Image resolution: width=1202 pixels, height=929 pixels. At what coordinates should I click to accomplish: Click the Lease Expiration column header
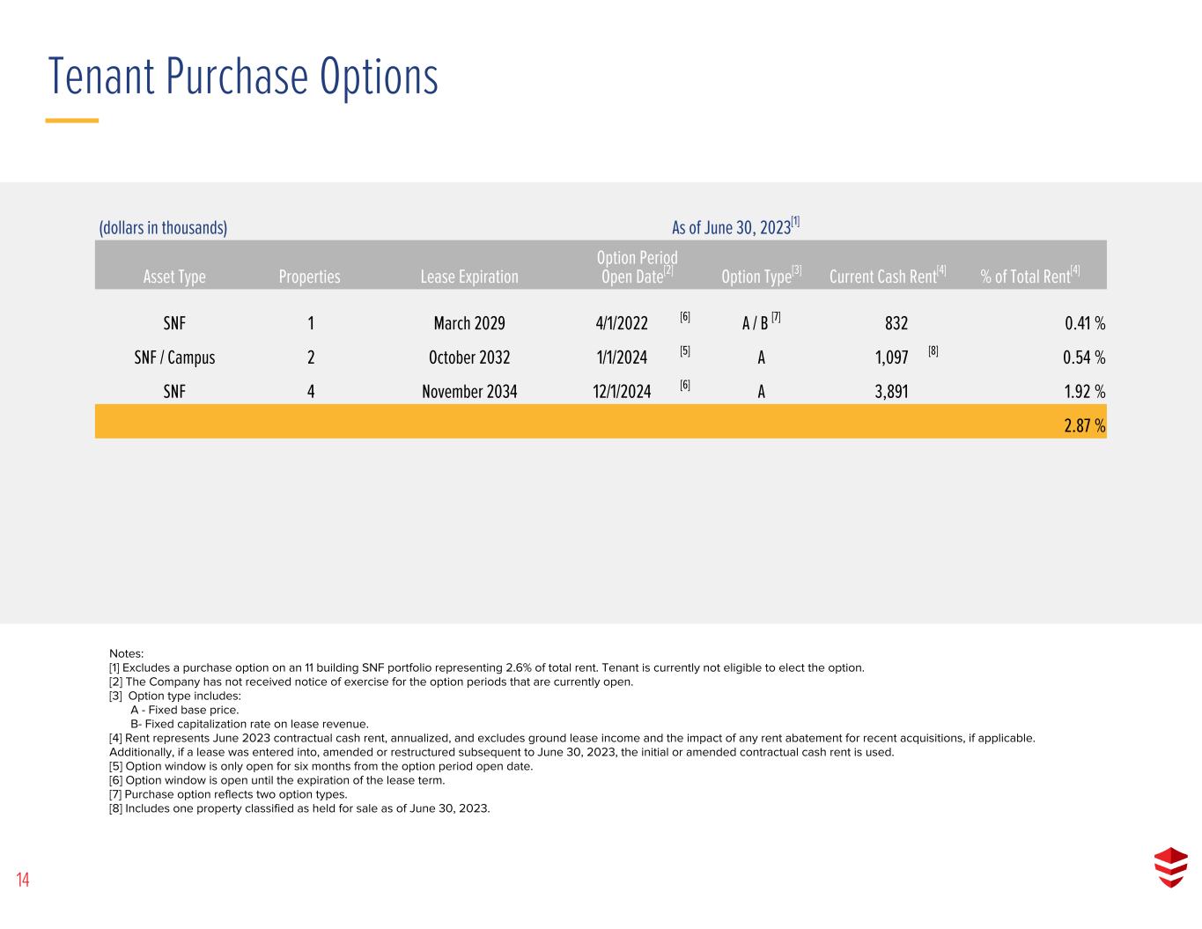pos(469,276)
